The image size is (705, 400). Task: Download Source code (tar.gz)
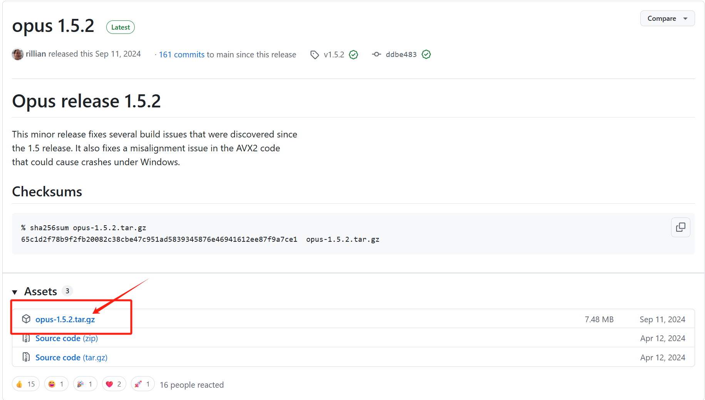tap(71, 358)
